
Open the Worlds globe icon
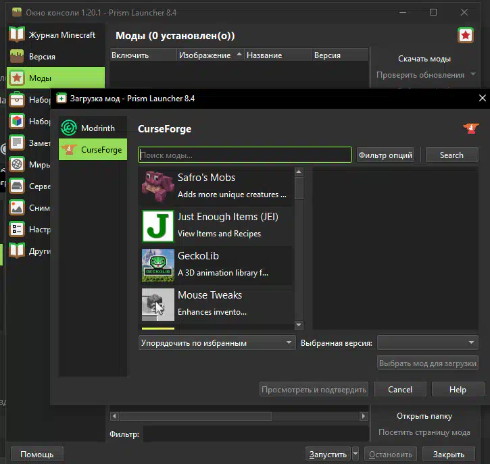click(17, 164)
